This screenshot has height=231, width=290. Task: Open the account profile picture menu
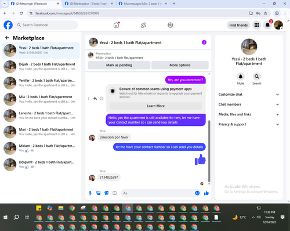(278, 25)
